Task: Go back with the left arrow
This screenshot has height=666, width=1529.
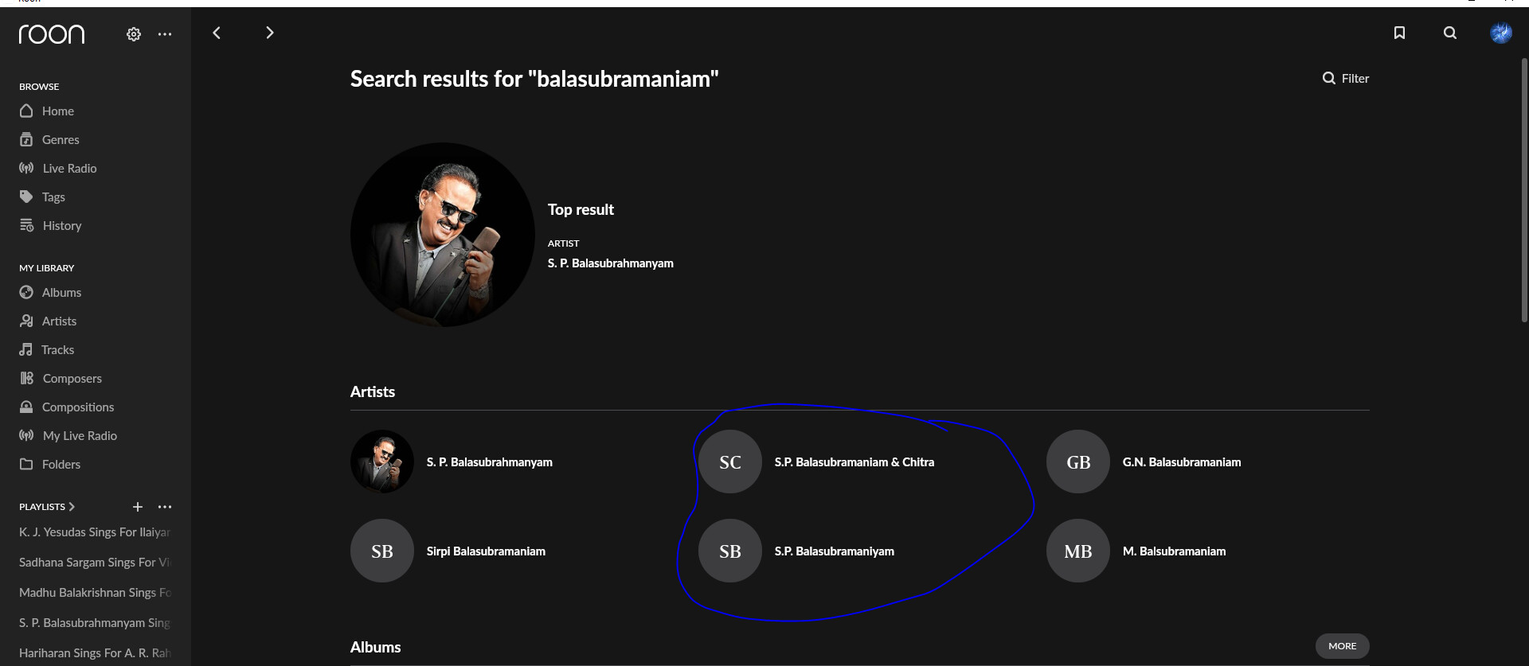Action: 217,33
